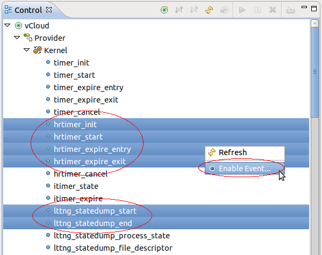Click the yellow Refresh toolbar icon
The image size is (322, 255).
209,10
